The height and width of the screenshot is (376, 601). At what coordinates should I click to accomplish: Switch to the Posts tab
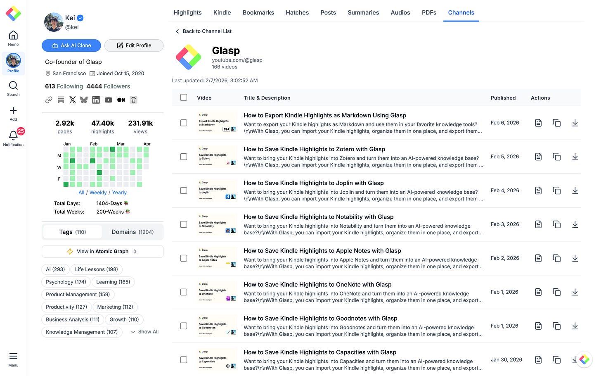328,12
